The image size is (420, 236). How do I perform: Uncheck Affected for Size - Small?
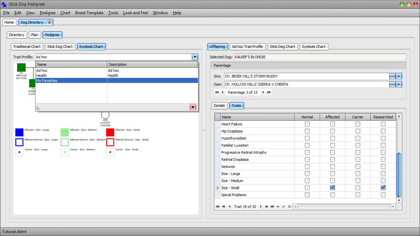tap(332, 188)
